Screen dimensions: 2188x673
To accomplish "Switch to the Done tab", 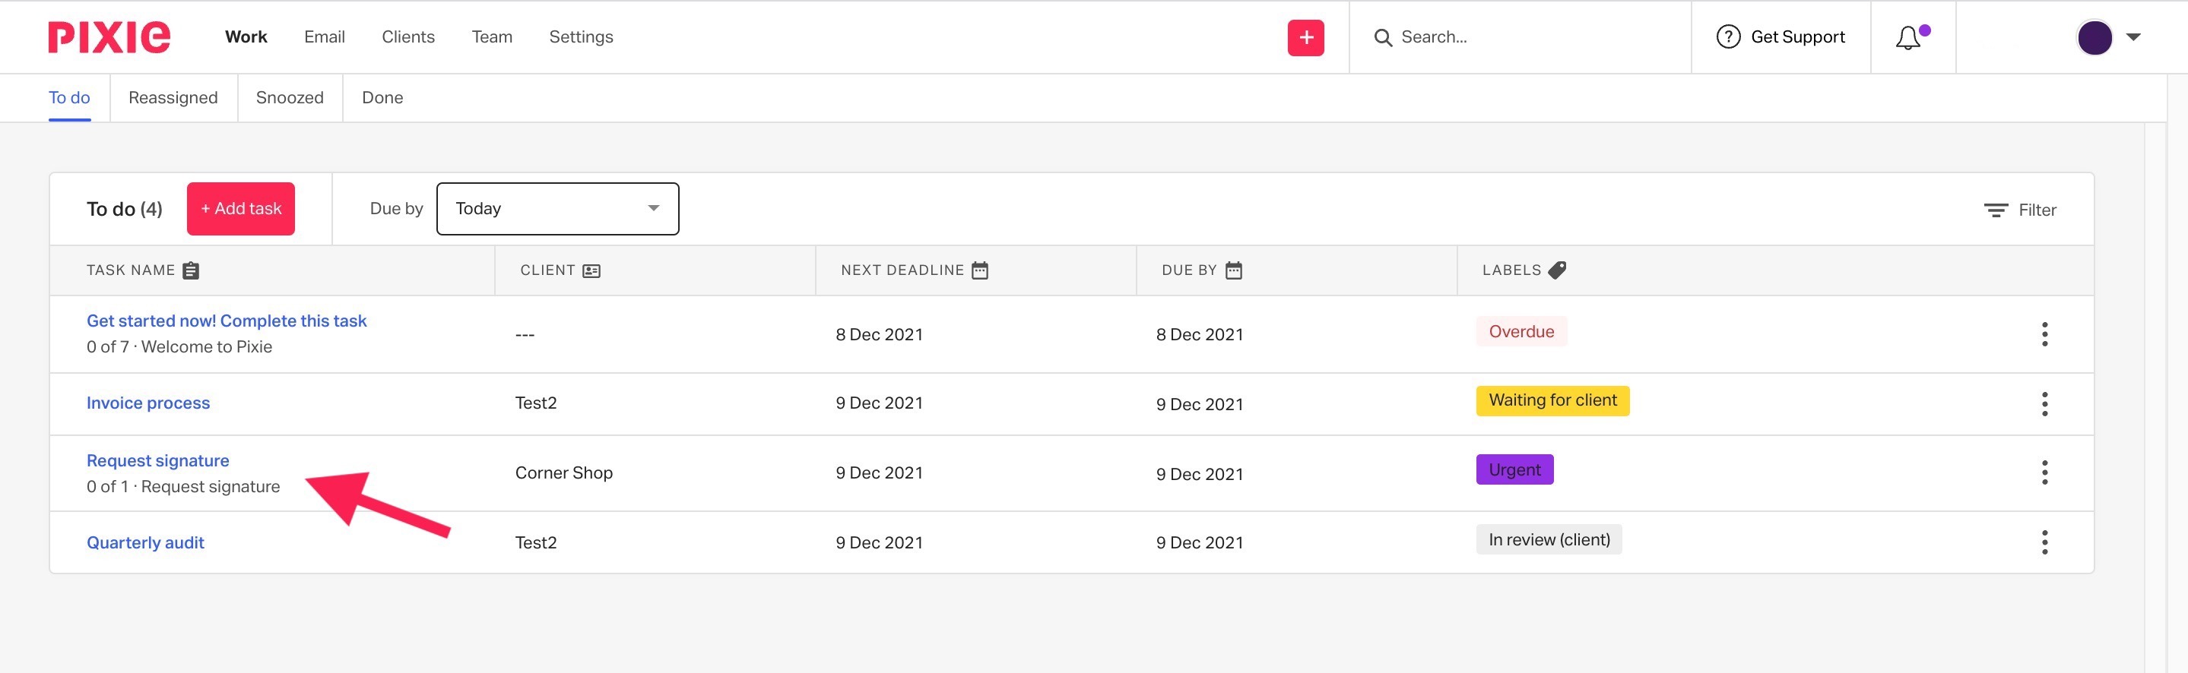I will click(382, 97).
